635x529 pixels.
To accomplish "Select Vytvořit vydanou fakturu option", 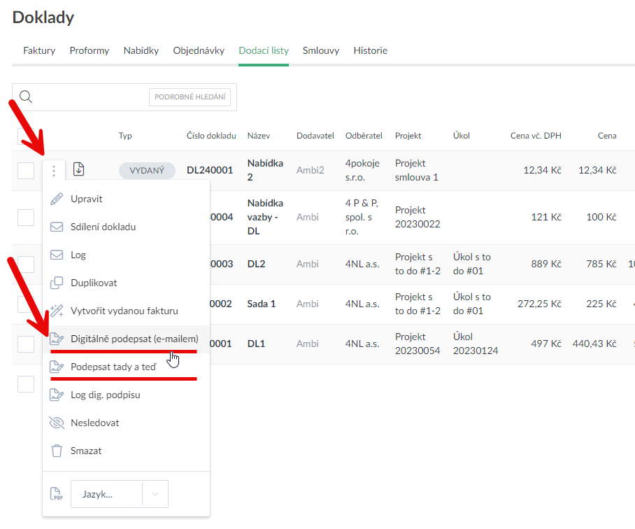I will point(124,311).
